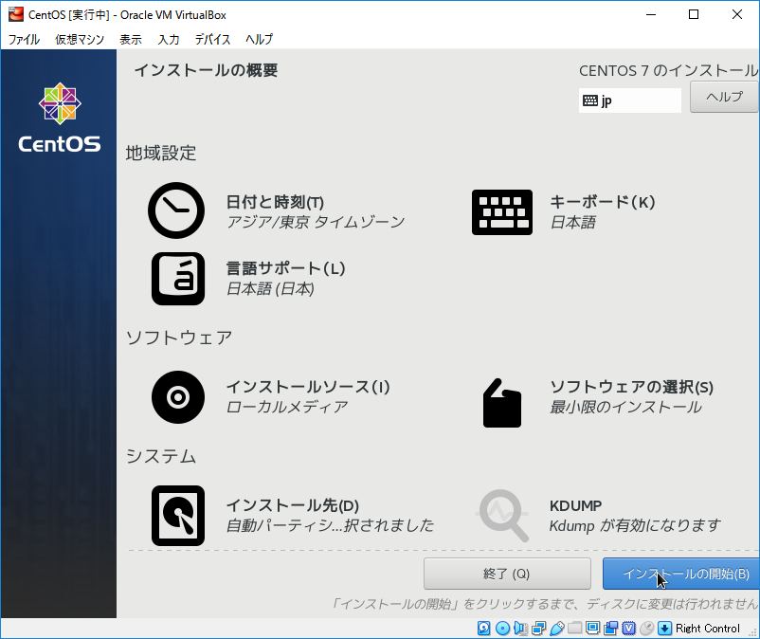Open the ヘルプ menu
Image resolution: width=760 pixels, height=639 pixels.
[259, 39]
